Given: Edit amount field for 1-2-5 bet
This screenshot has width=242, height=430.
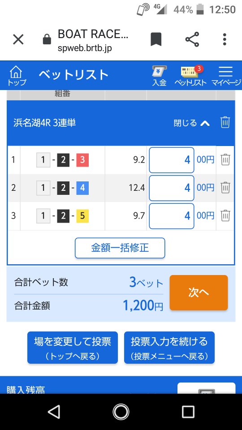Looking at the screenshot, I should [172, 216].
